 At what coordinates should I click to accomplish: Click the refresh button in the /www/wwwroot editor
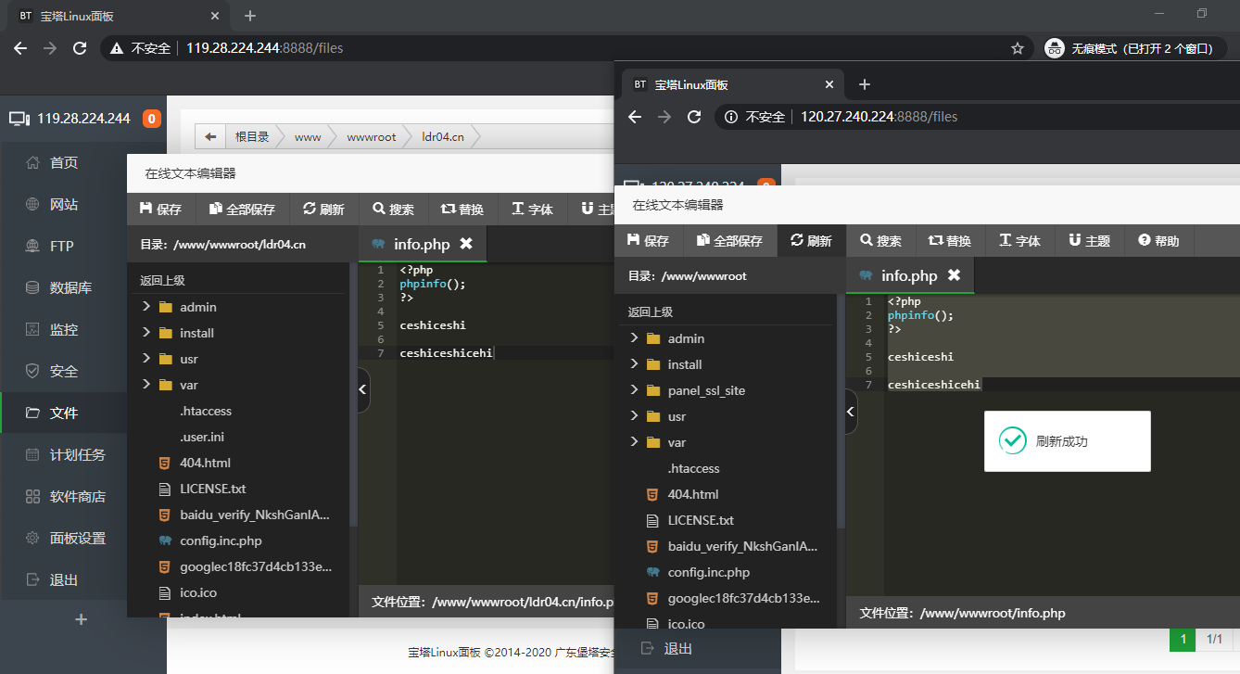pos(811,241)
